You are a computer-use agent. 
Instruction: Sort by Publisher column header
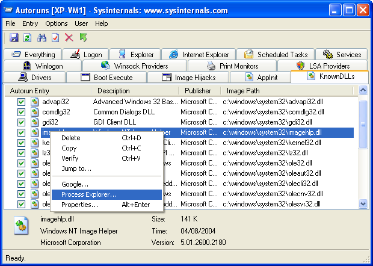pyautogui.click(x=200, y=91)
